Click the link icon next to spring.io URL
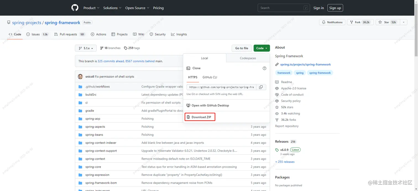Viewport: 418px width, 191px height. pos(277,64)
